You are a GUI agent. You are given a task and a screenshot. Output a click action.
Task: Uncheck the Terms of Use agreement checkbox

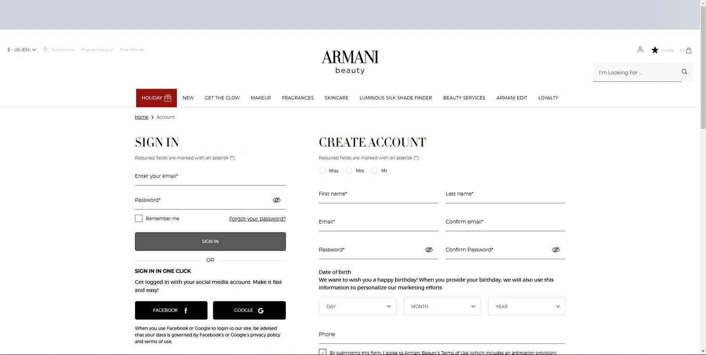pyautogui.click(x=322, y=352)
